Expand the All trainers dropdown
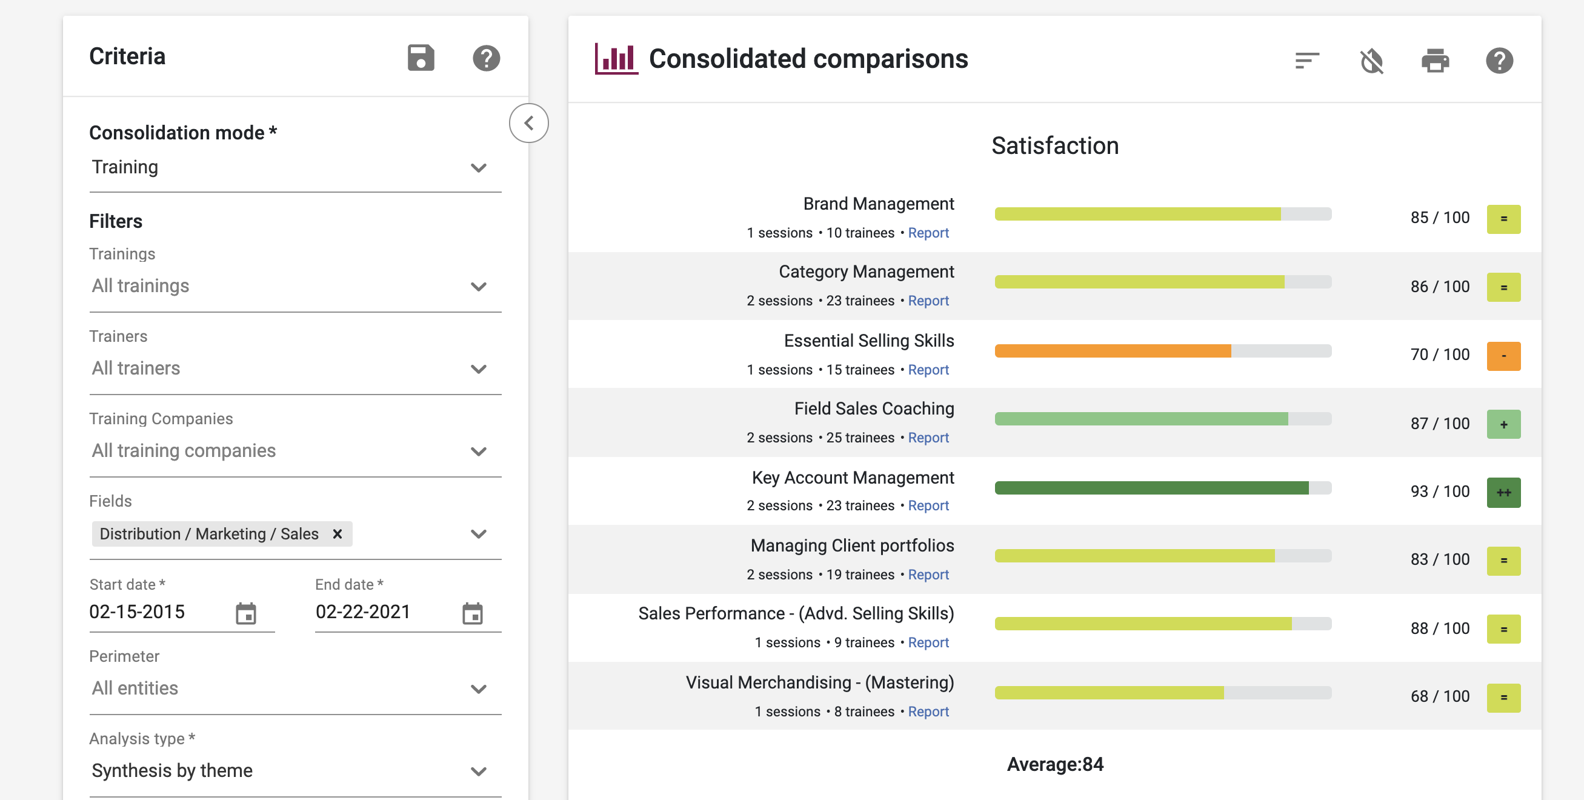 click(x=478, y=369)
